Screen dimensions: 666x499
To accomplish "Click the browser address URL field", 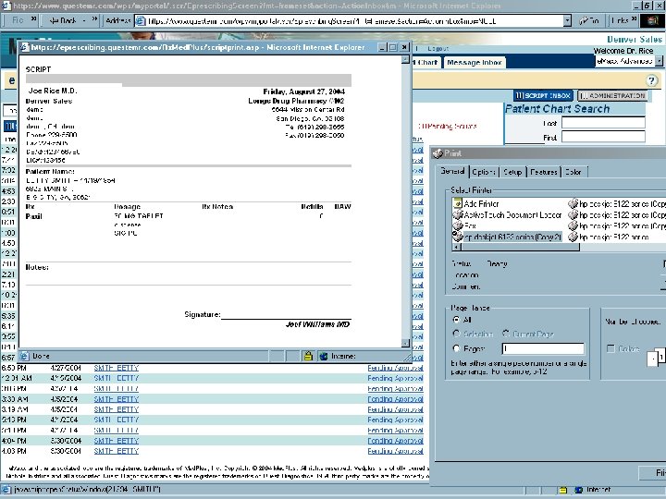I will (x=354, y=20).
